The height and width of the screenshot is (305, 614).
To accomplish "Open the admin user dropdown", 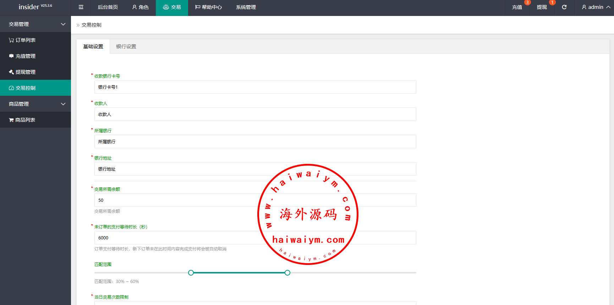I will (596, 7).
